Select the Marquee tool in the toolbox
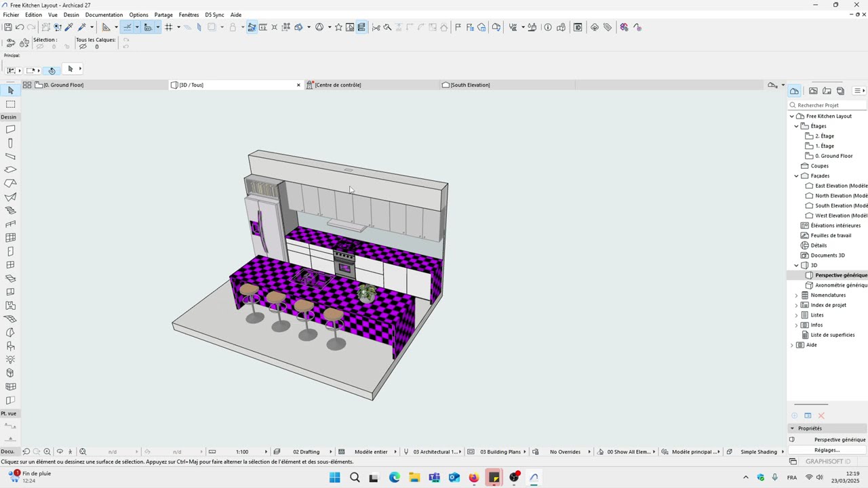 10,104
